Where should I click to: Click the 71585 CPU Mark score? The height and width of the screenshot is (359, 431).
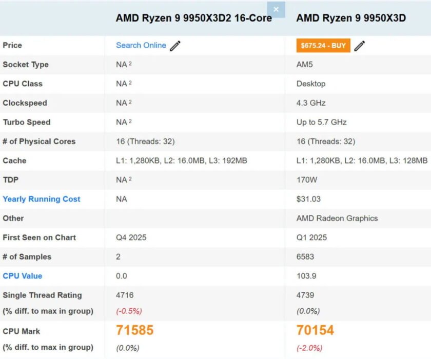coord(135,330)
